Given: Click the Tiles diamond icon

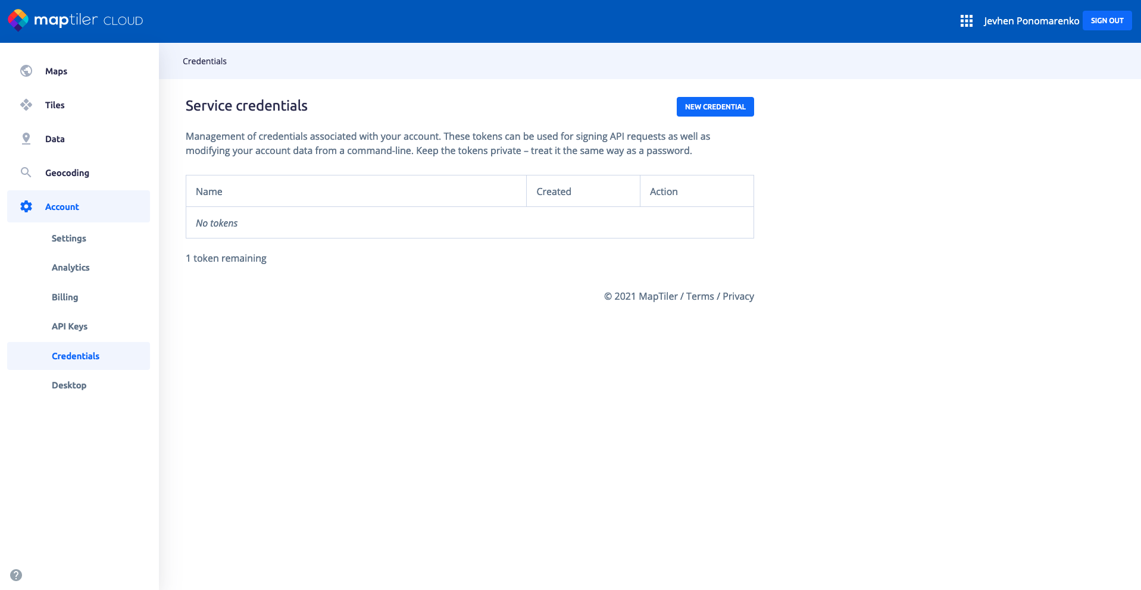Looking at the screenshot, I should tap(26, 105).
